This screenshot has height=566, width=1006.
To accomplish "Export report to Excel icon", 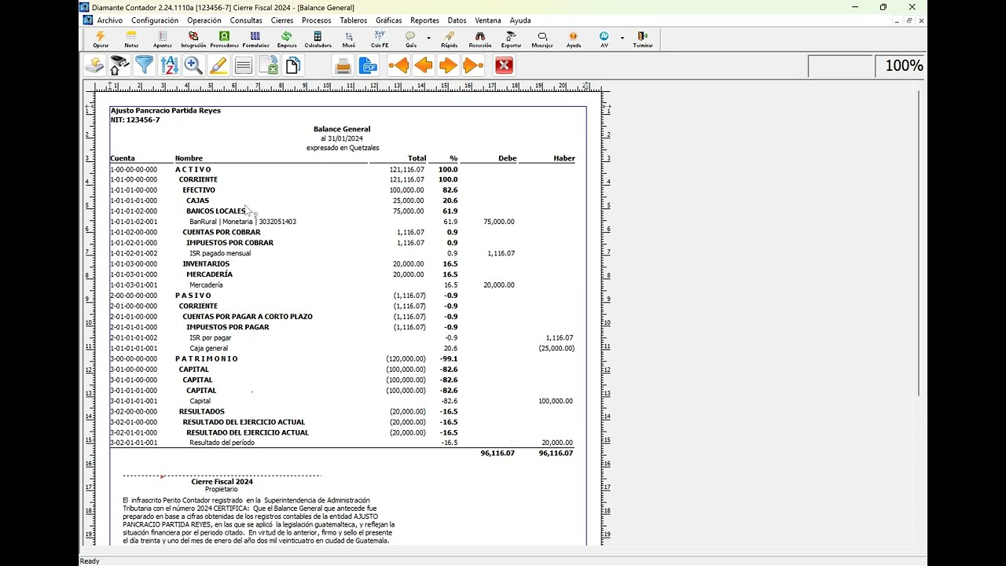I will [268, 66].
